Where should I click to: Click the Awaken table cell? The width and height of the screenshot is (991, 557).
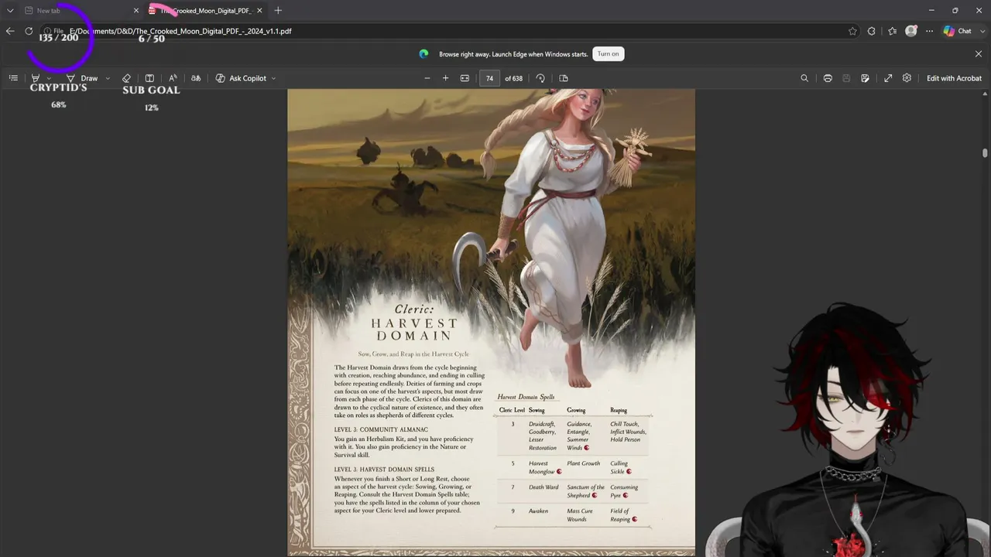click(538, 511)
